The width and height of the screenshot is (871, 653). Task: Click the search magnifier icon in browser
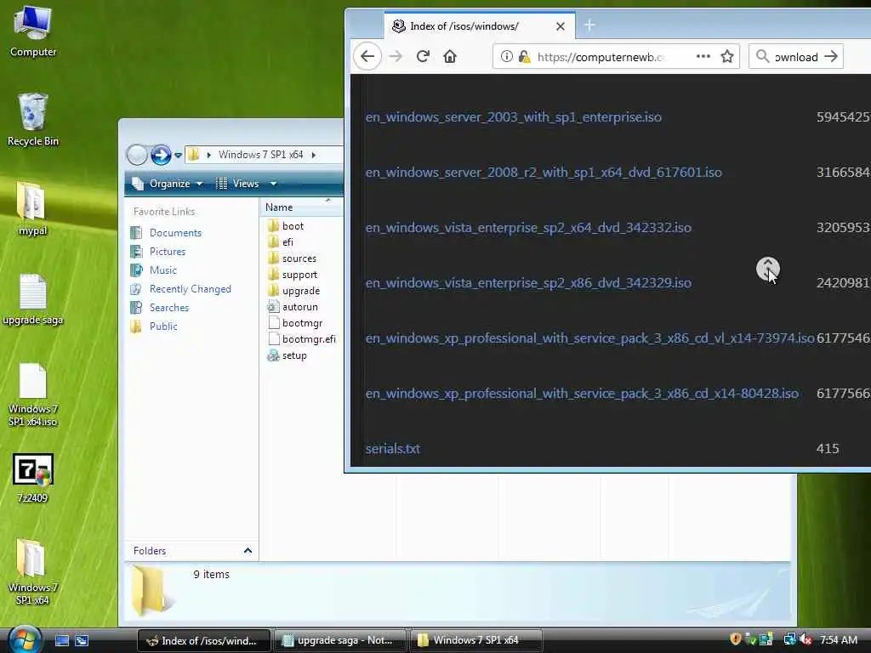(x=763, y=57)
